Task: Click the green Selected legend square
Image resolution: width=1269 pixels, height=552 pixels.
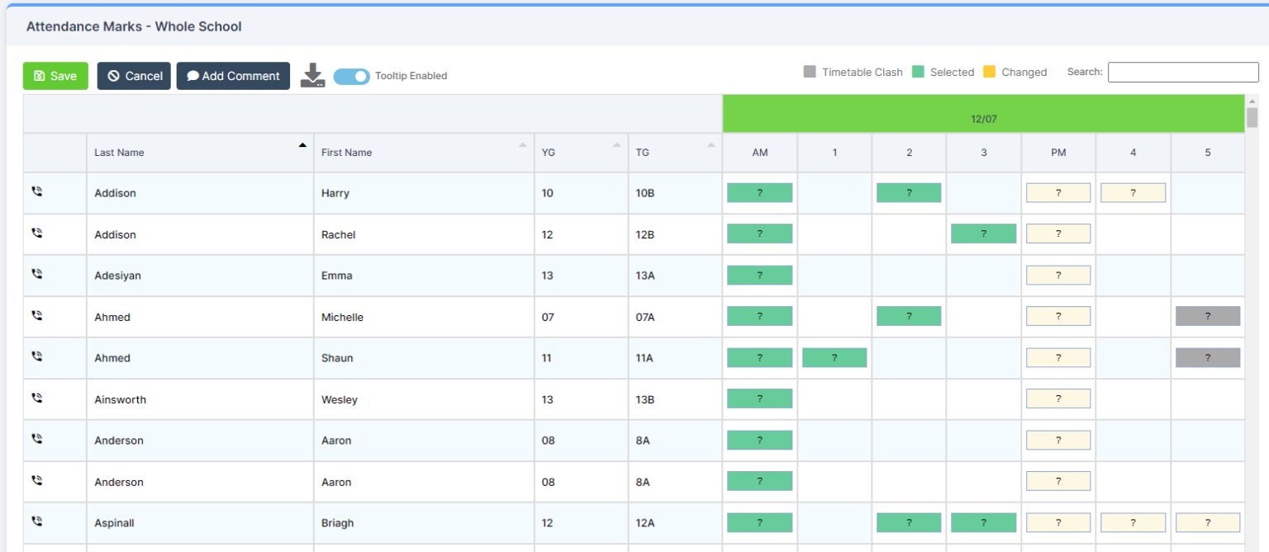Action: (x=917, y=72)
